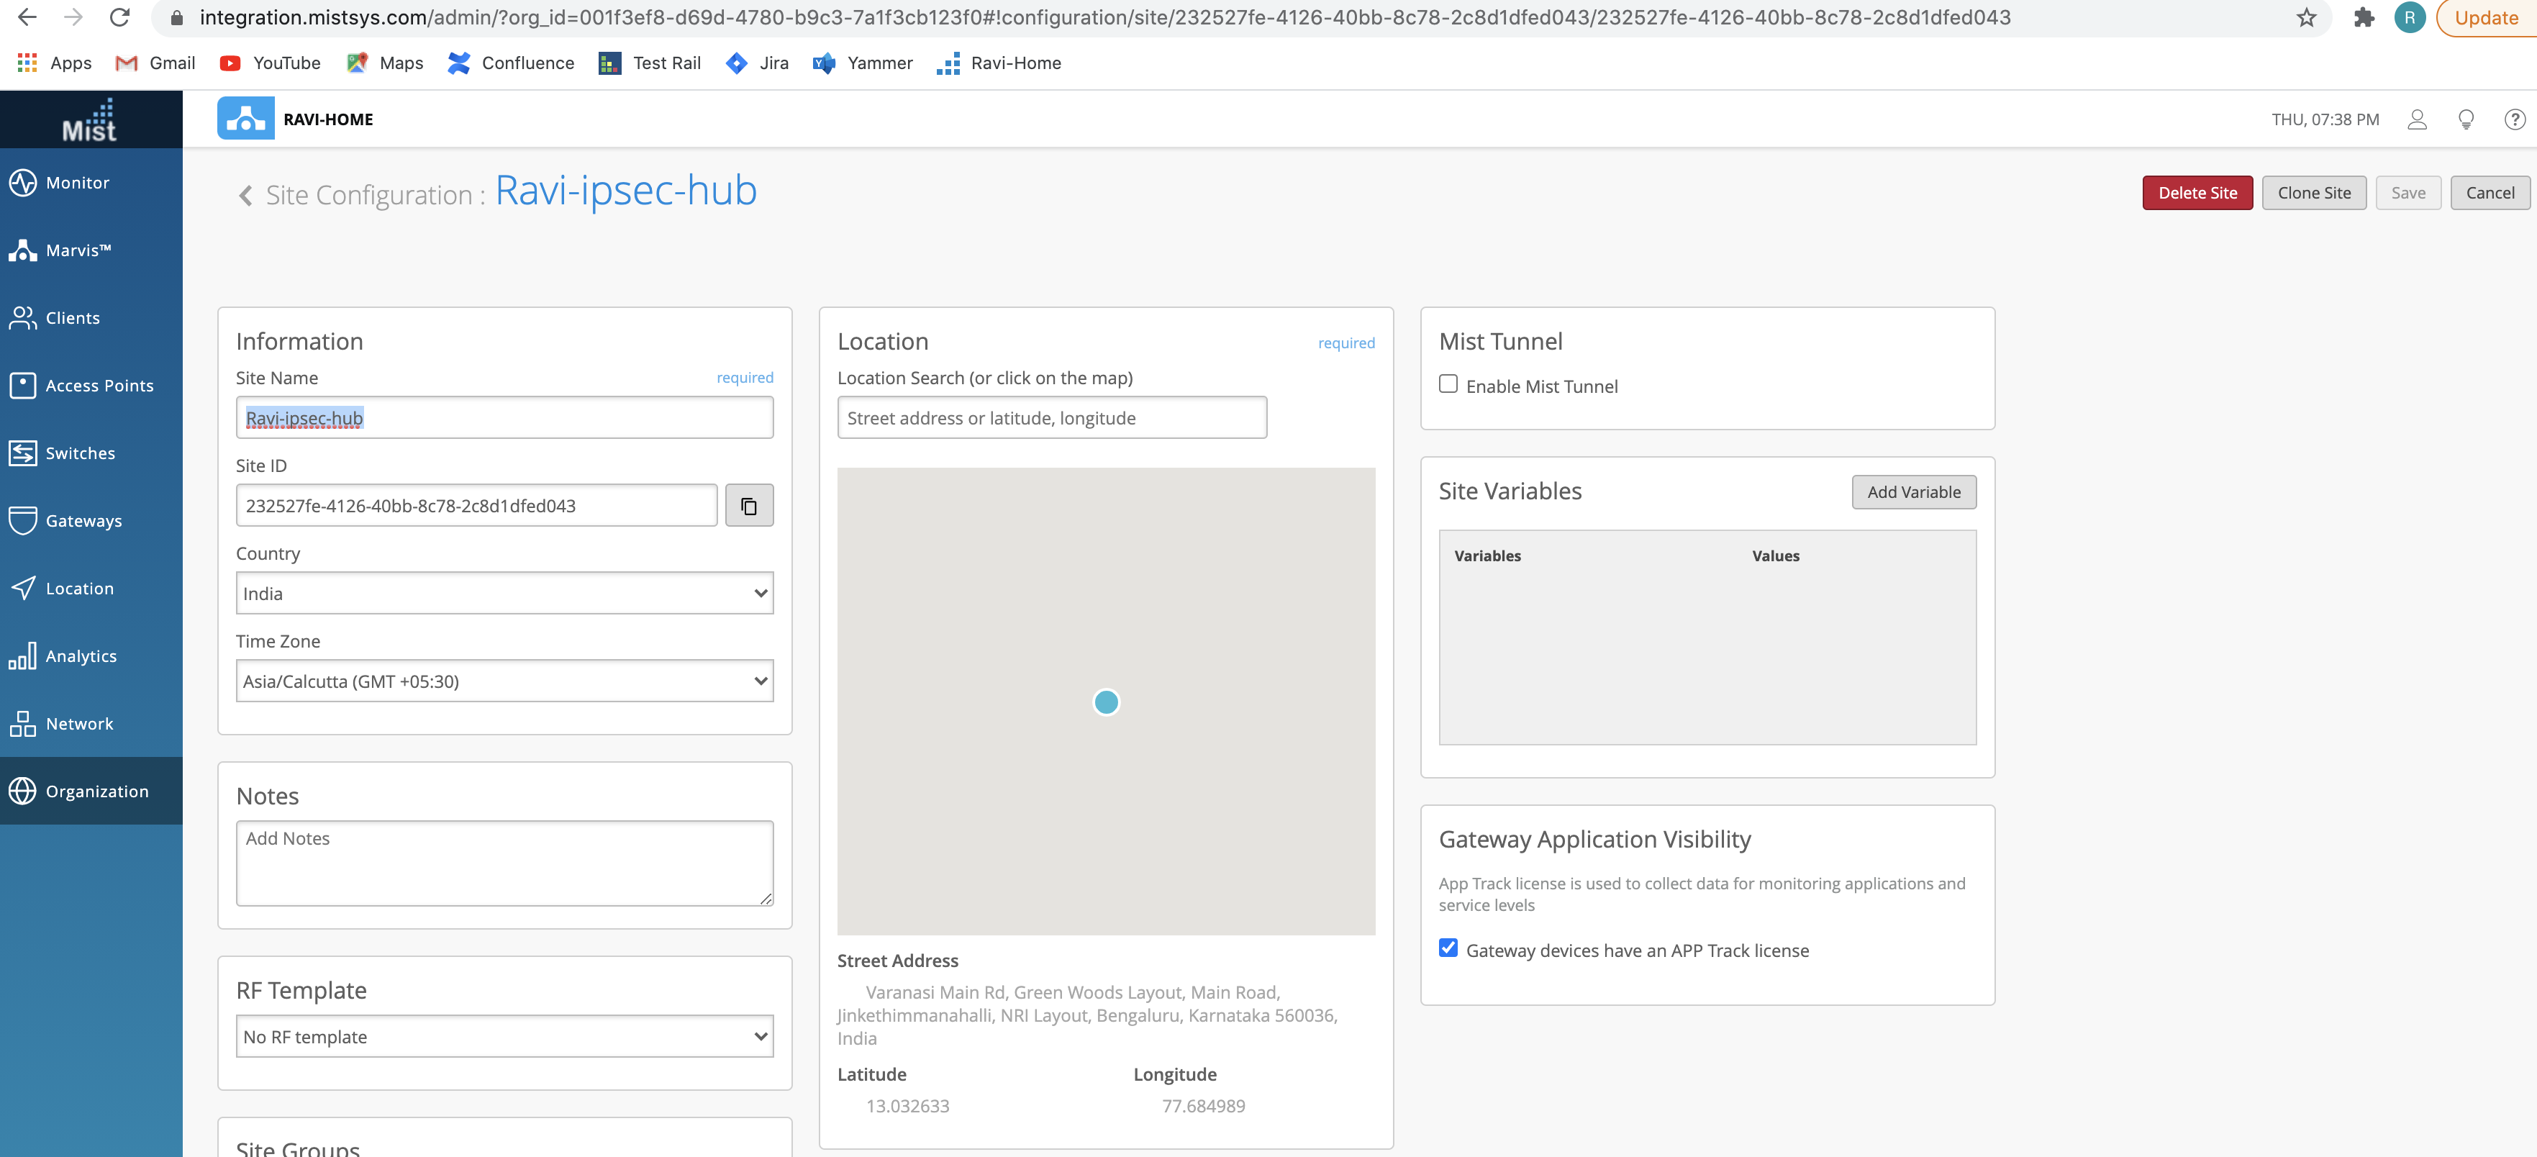The height and width of the screenshot is (1157, 2537).
Task: Reload the browser page
Action: [x=119, y=18]
